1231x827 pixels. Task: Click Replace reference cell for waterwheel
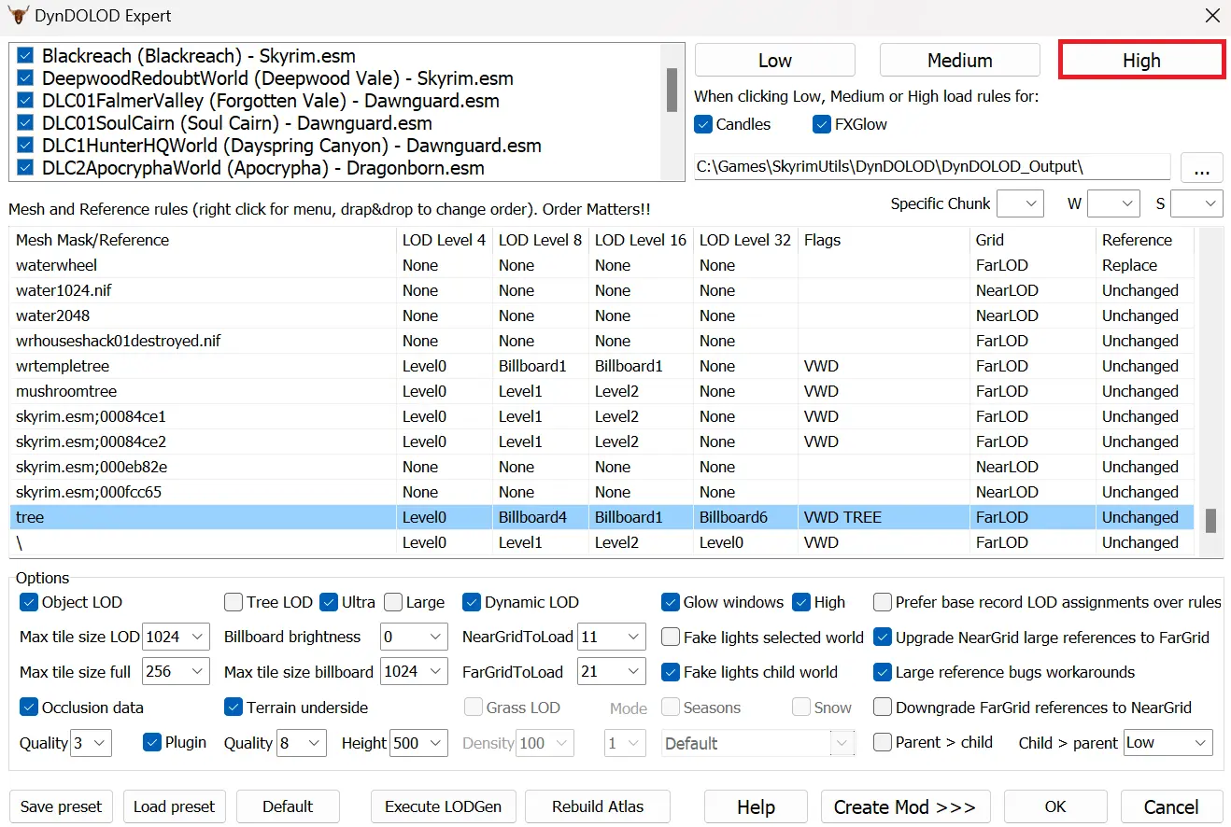pos(1145,265)
